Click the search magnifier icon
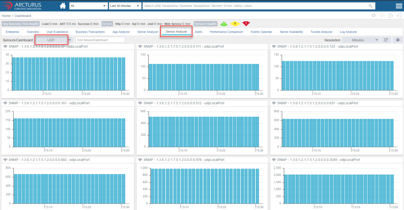The height and width of the screenshot is (210, 404). (x=371, y=6)
